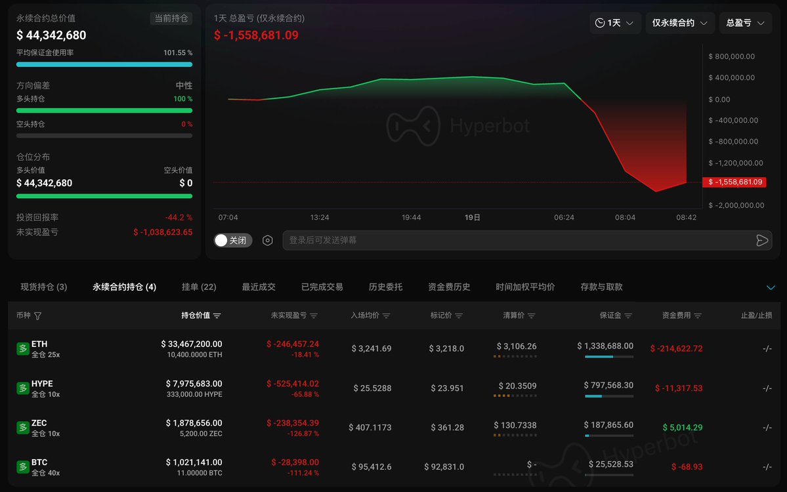This screenshot has width=787, height=492.
Task: Click 投资回报率 -44.2 % value
Action: [179, 218]
